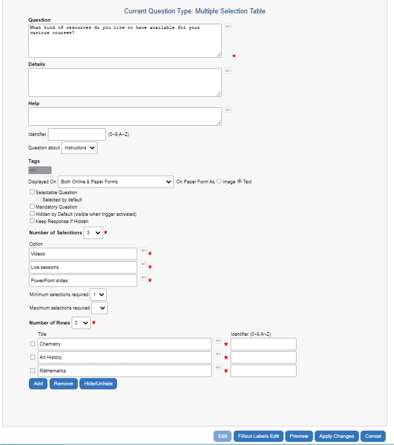Select the Mathematics row checkbox
The height and width of the screenshot is (445, 394).
coord(32,371)
